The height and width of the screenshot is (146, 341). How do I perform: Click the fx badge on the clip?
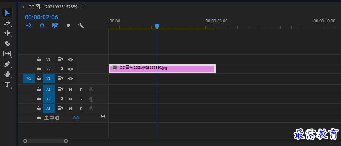(115, 68)
